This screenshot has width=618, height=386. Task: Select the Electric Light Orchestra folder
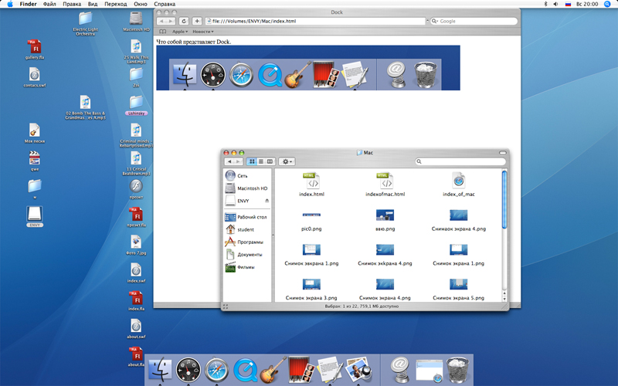coord(85,24)
